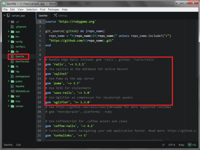Screen dimensions: 200x150
Task: Click the UTF-8 encoding selector
Action: click(172, 145)
